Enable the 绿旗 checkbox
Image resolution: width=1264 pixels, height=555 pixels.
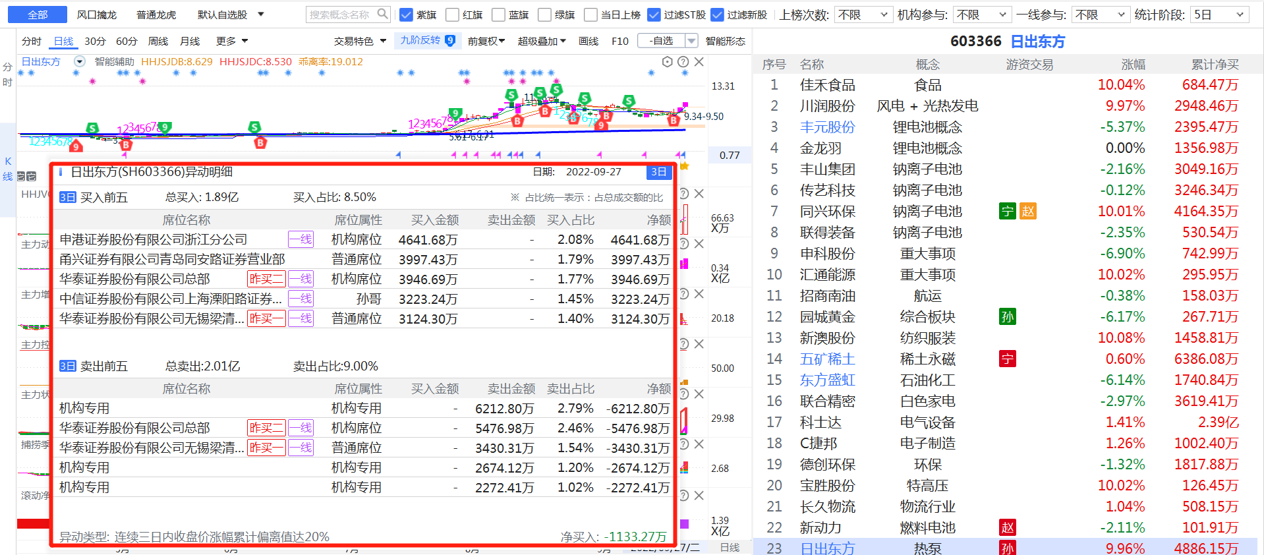click(544, 15)
